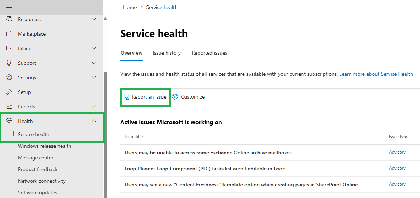Click Advisory for Exchange Online issue
420x198 pixels.
397,153
